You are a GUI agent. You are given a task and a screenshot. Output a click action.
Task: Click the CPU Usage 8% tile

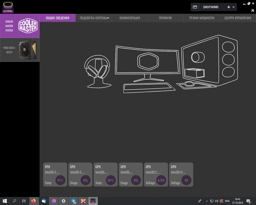(x=80, y=175)
